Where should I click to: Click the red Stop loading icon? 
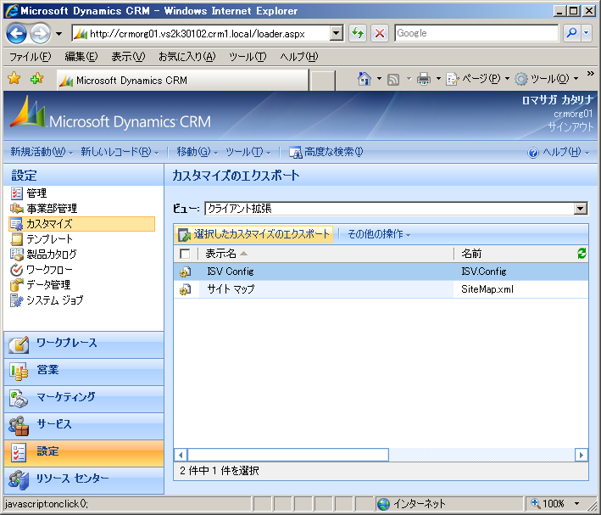[x=380, y=33]
